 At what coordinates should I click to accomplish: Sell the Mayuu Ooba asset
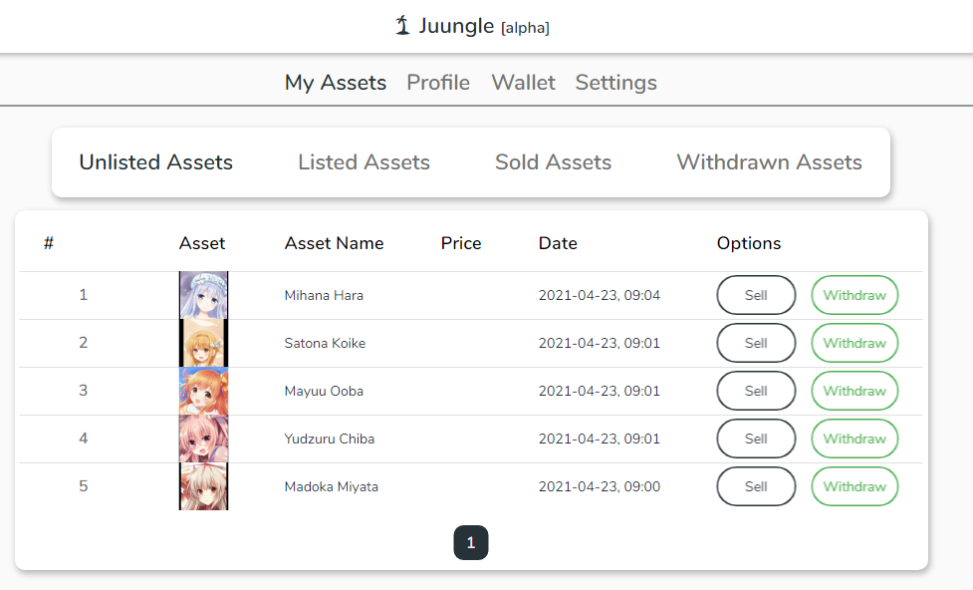756,391
